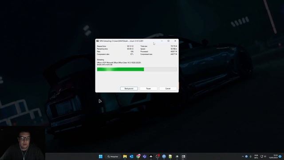Screen dimensions: 284x160
Task: Click the Elapsed time label
Action: (x=102, y=46)
